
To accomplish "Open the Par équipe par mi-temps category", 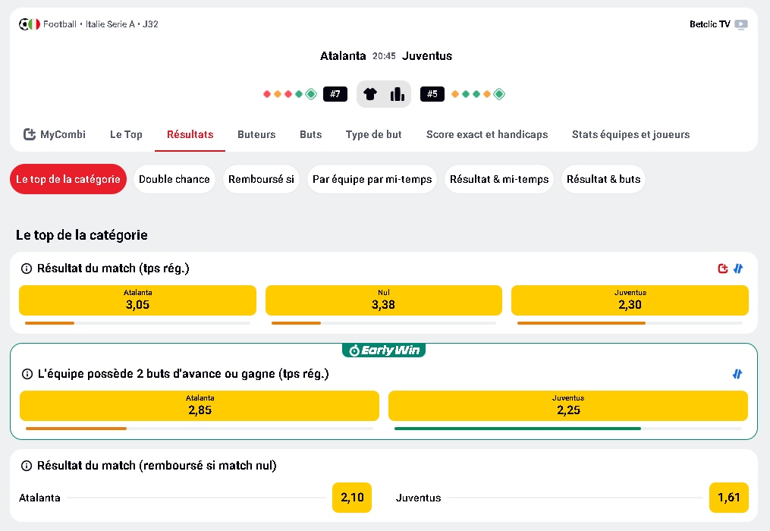I will click(x=372, y=179).
